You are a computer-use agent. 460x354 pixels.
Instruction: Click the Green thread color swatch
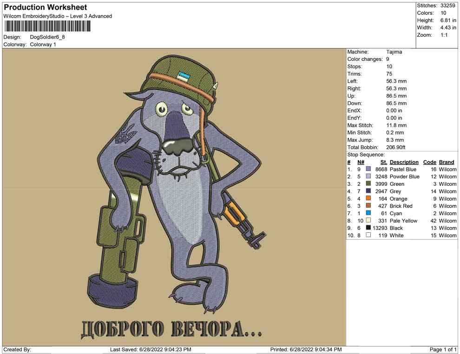click(x=368, y=184)
